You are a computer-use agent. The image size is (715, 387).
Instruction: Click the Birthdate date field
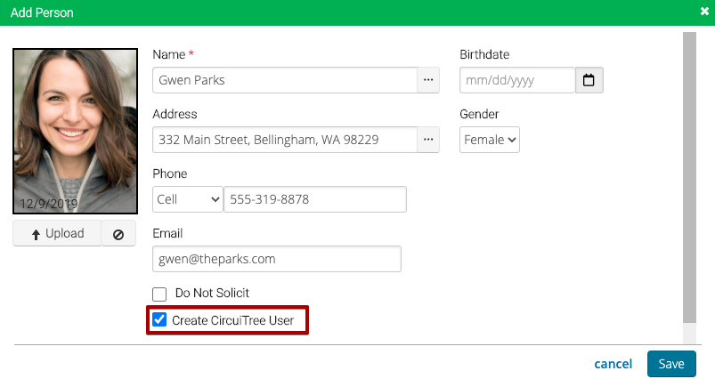coord(517,80)
